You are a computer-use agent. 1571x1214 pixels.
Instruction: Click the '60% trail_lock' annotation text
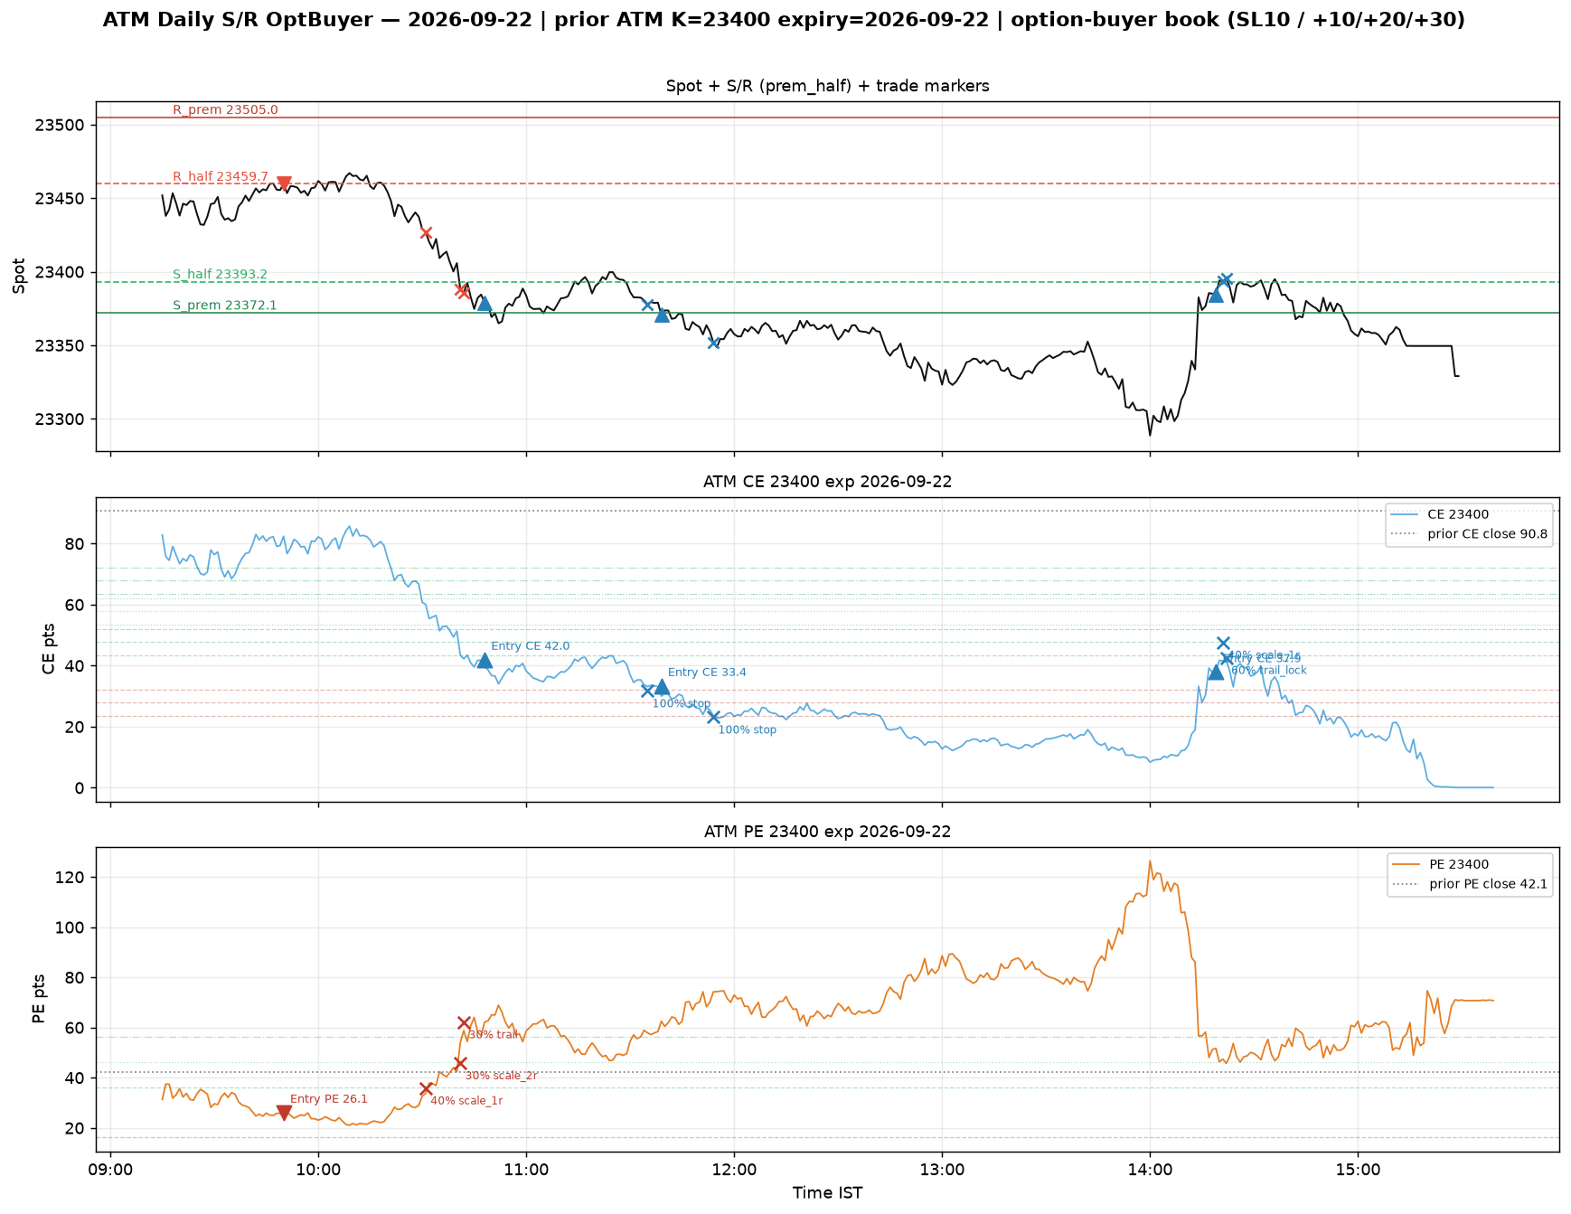[x=1269, y=671]
